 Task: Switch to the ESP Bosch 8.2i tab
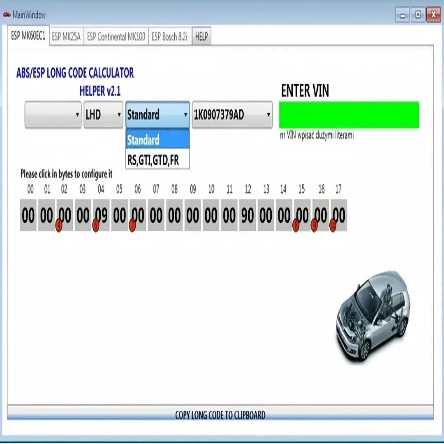pyautogui.click(x=170, y=37)
